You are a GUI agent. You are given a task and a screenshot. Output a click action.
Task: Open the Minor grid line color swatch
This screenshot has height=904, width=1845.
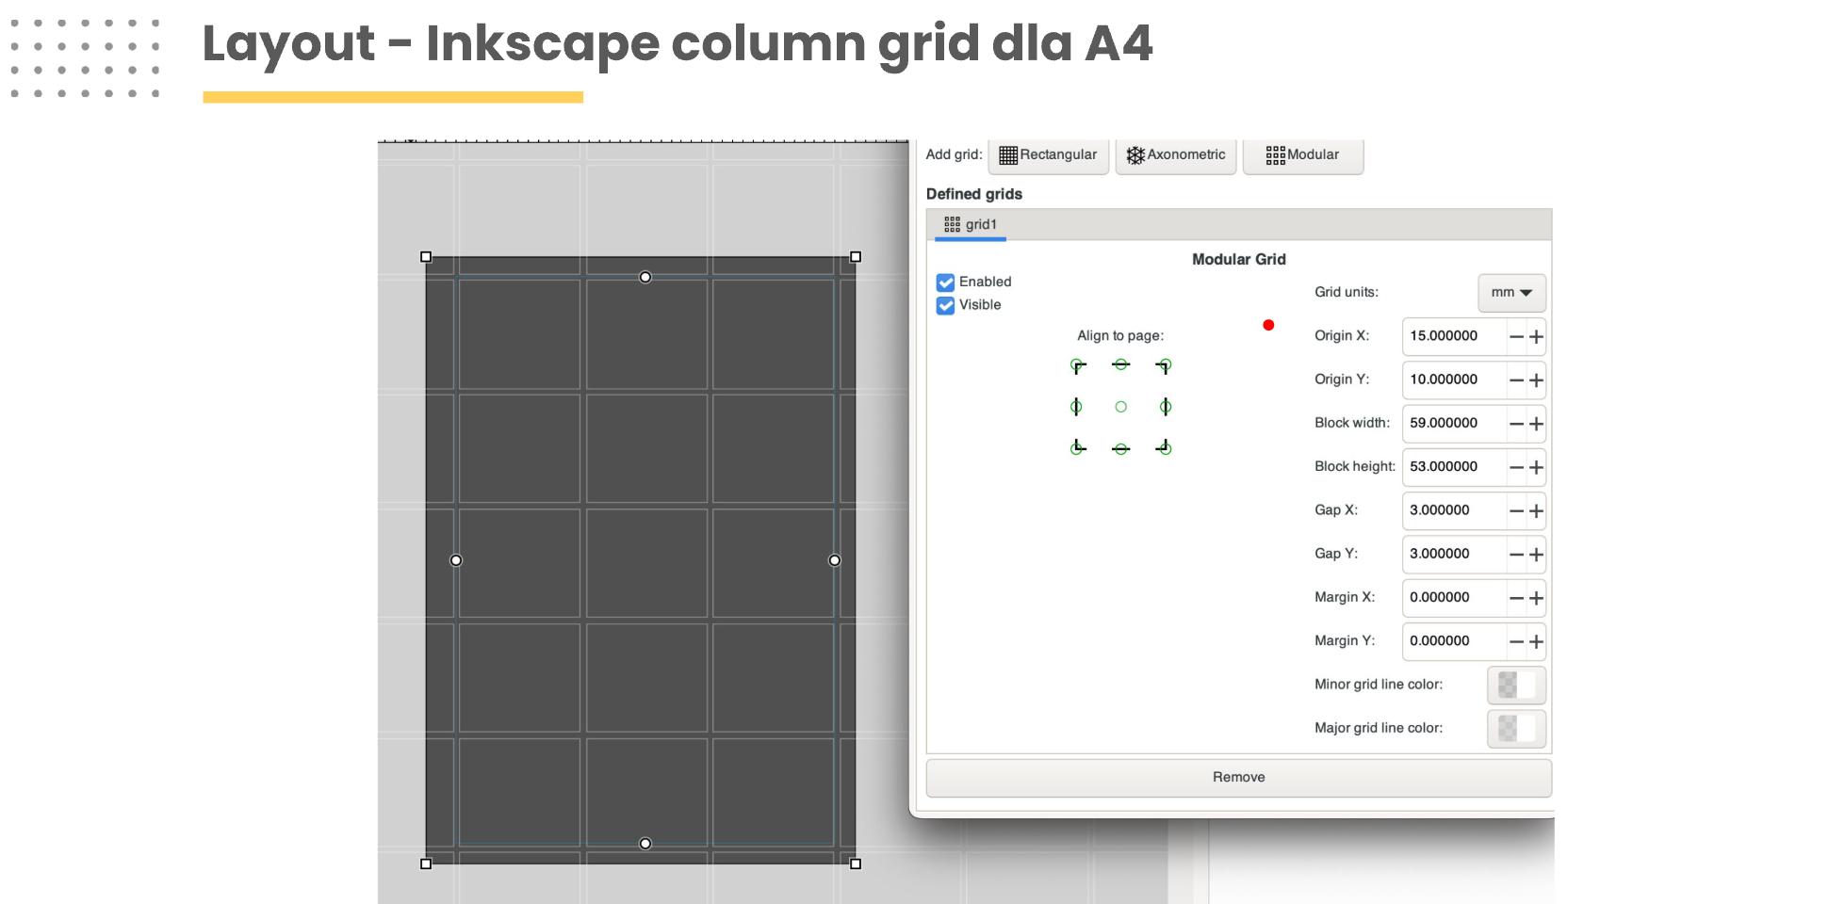(x=1516, y=685)
